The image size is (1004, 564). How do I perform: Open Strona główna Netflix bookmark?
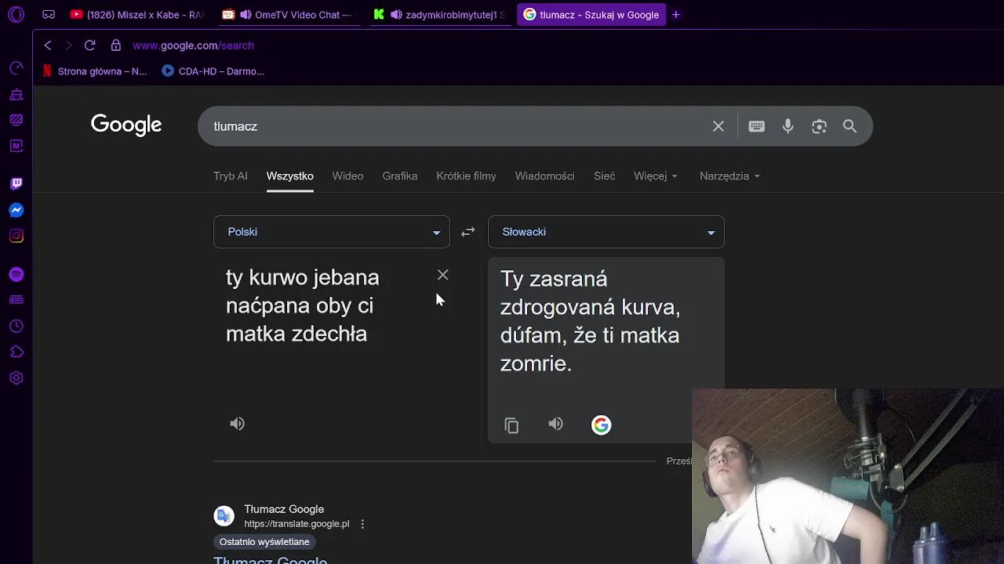94,71
